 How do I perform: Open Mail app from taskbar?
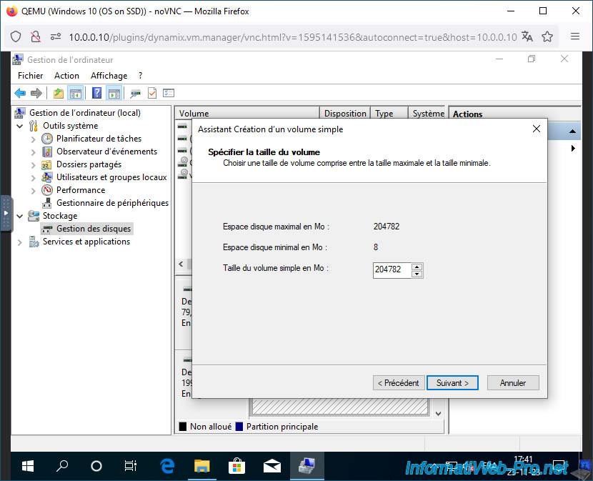[272, 466]
